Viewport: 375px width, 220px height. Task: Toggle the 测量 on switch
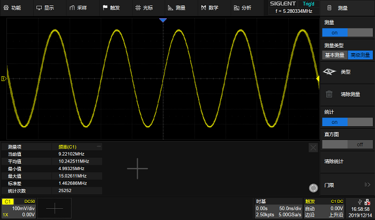click(x=347, y=33)
